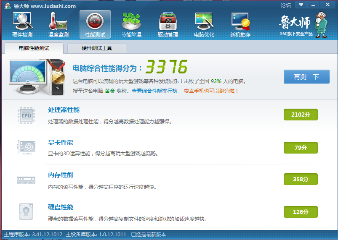
Task: Click 再测一下 retest button
Action: 306,77
